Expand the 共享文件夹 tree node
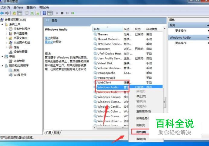The image size is (209, 146). pyautogui.click(x=7, y=38)
